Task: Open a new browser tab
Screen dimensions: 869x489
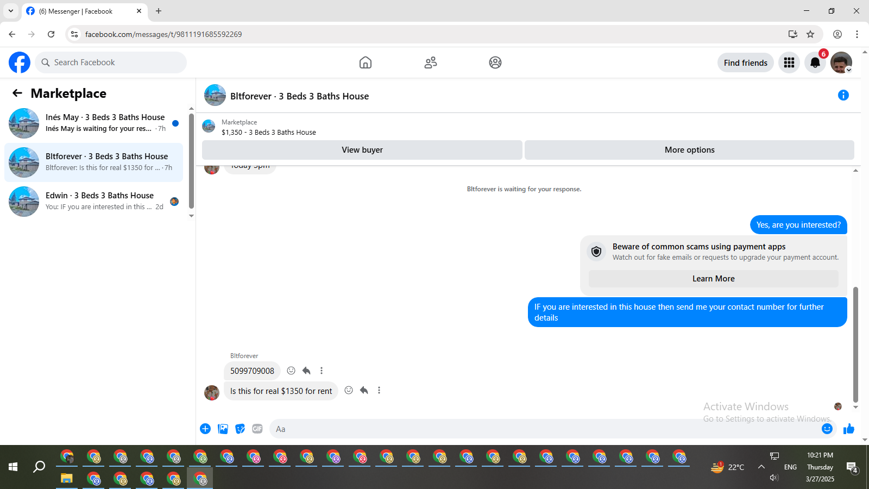Action: [159, 11]
